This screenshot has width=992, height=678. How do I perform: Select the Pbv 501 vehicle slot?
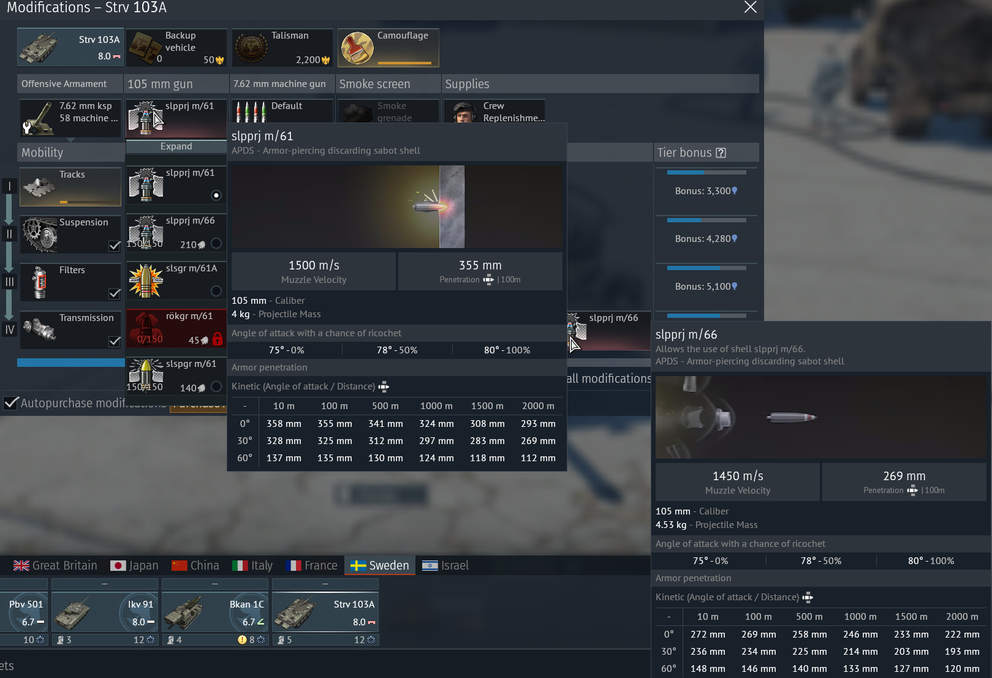23,612
